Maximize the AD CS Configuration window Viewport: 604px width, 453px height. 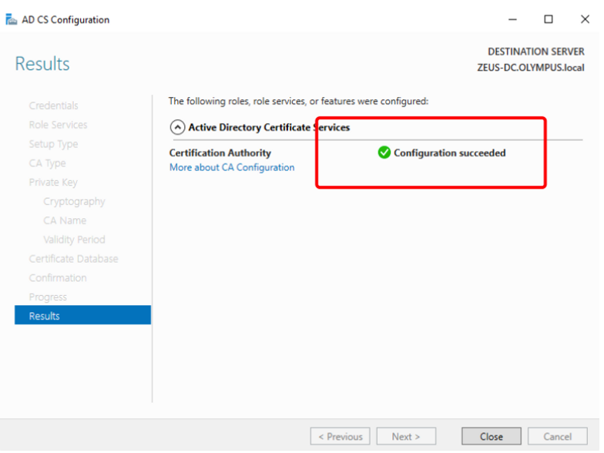548,19
